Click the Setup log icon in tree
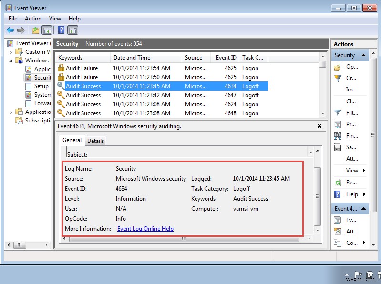381x284 pixels. (x=28, y=86)
